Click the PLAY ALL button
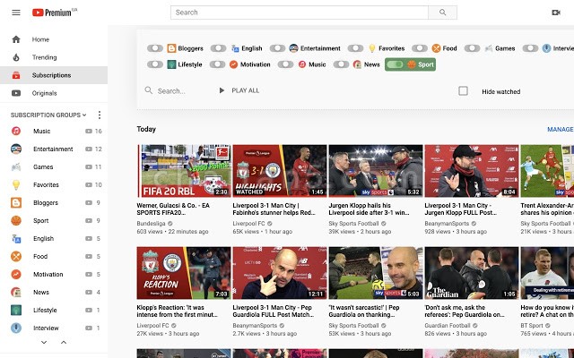This screenshot has width=574, height=358. (239, 90)
